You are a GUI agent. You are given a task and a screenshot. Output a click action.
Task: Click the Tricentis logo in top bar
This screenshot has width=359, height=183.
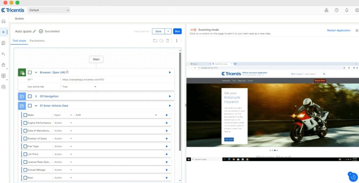[13, 10]
